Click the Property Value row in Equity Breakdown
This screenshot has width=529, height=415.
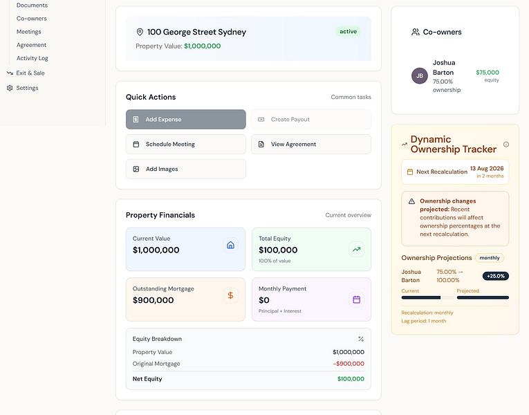(x=248, y=352)
